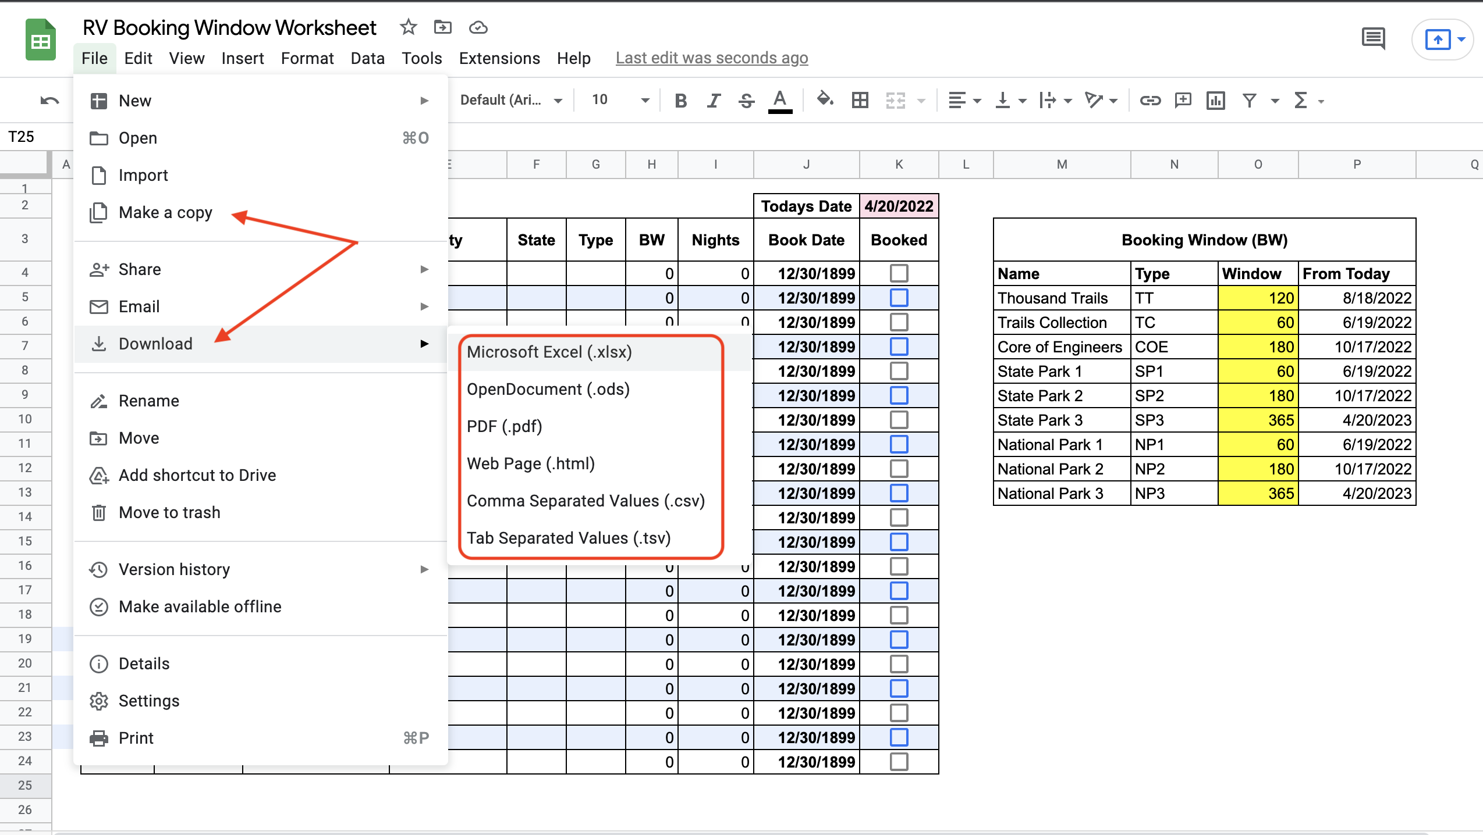Toggle the Booked checkbox in row 4

(899, 273)
